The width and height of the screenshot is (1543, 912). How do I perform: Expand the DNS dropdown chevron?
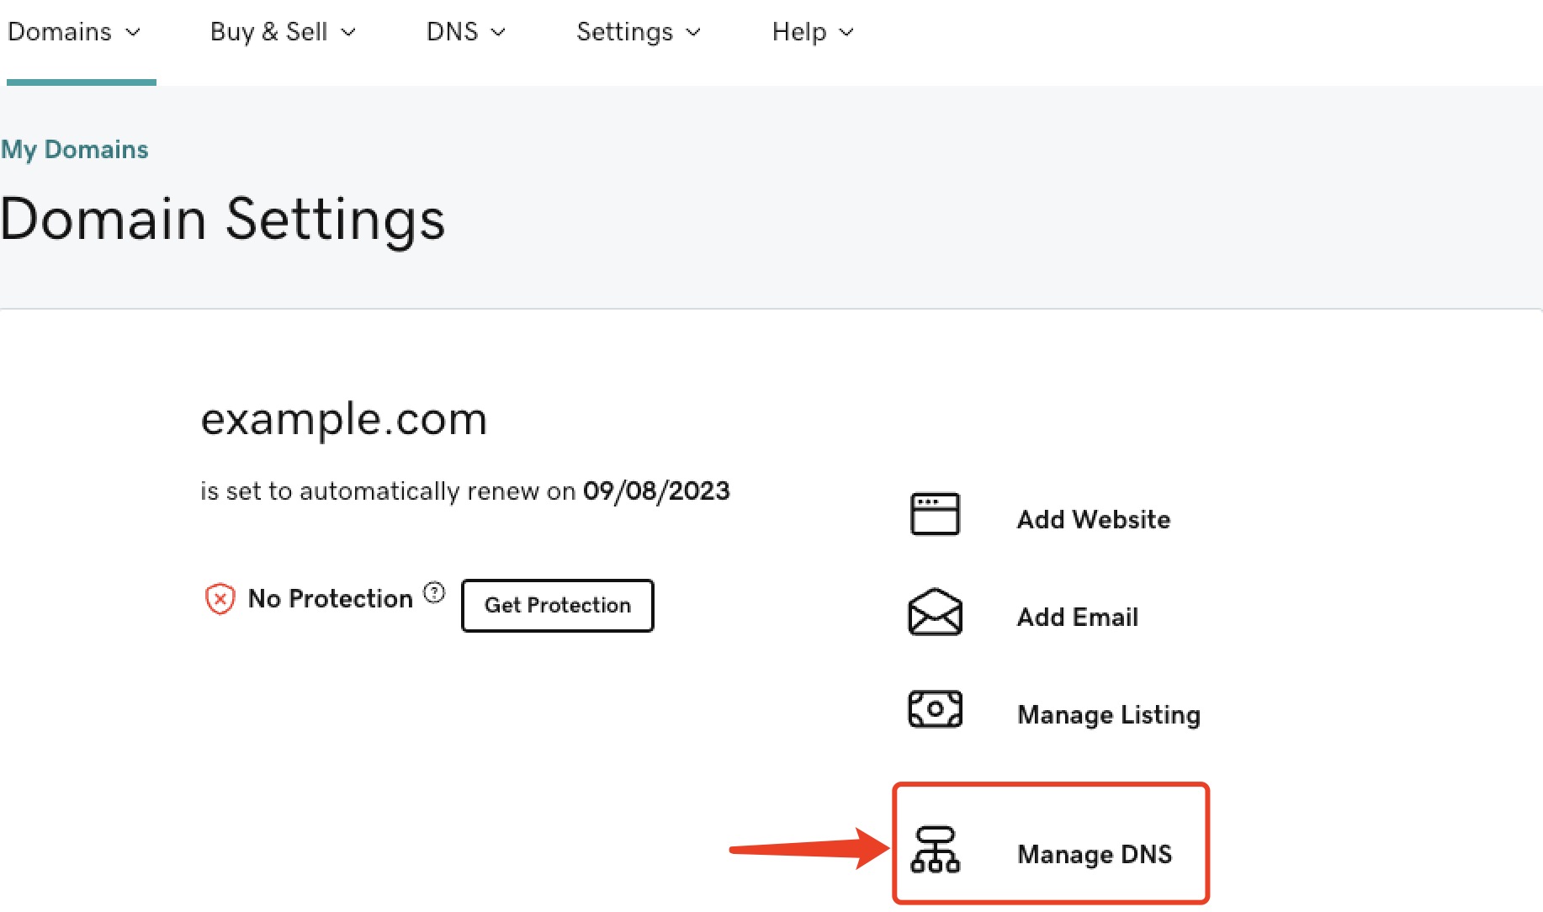point(498,33)
